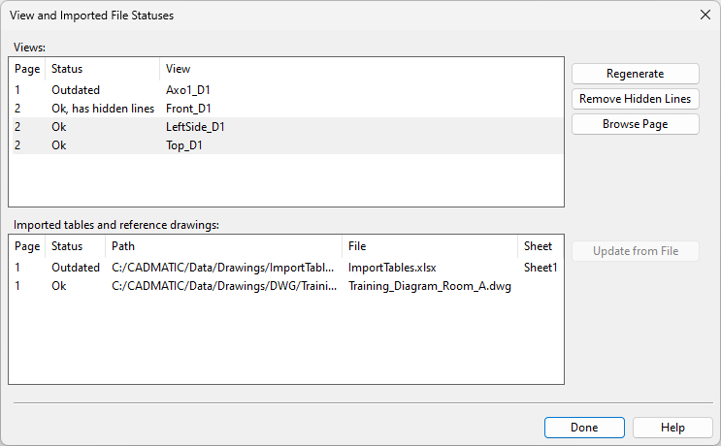721x446 pixels.
Task: Click the File column header
Action: 430,246
